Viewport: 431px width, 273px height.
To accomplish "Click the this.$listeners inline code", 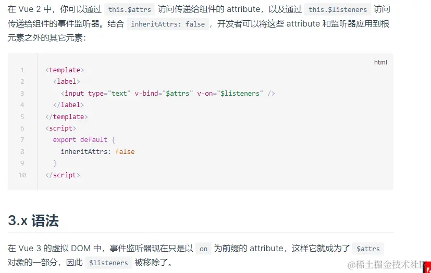I will coord(338,10).
